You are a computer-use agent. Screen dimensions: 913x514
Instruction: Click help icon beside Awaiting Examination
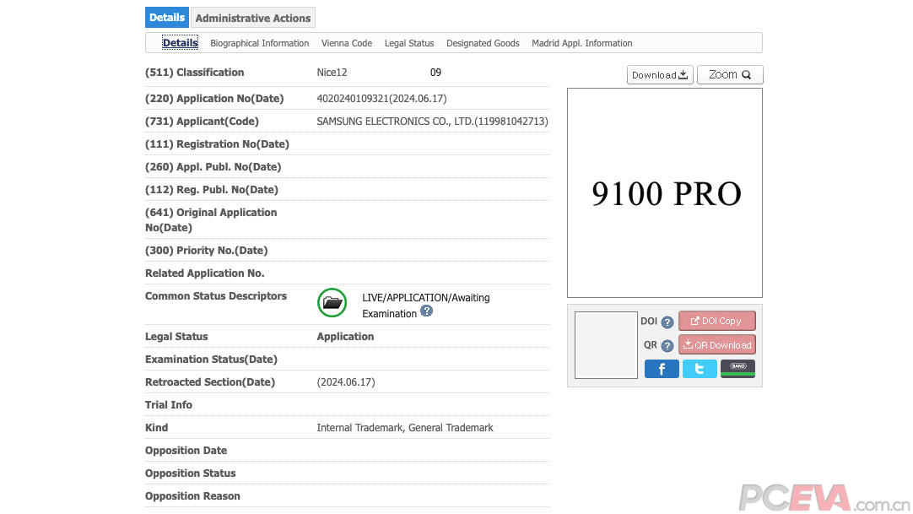[427, 311]
